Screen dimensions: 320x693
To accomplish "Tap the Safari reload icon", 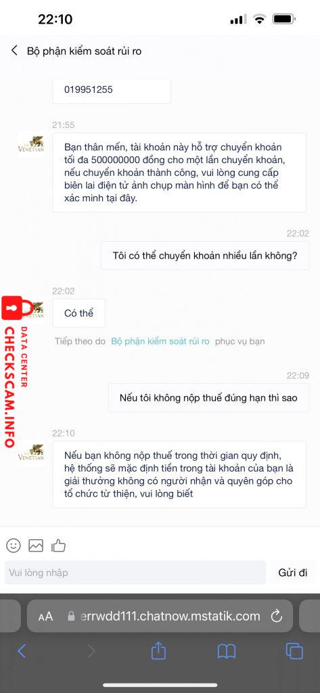I will click(277, 616).
